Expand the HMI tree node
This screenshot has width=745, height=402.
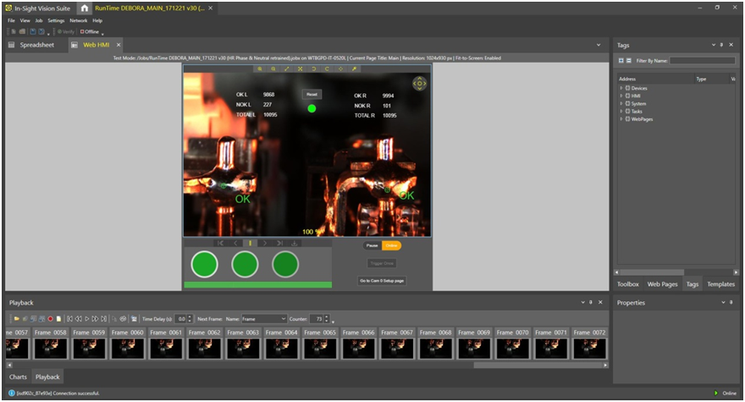pyautogui.click(x=621, y=96)
